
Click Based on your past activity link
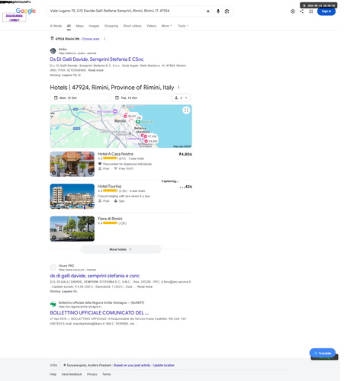(x=132, y=365)
